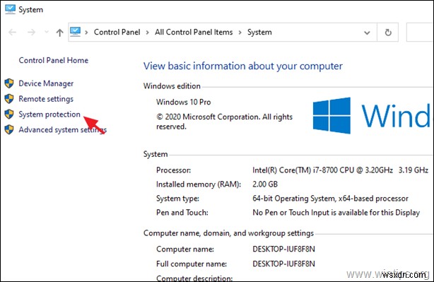Go up one level with up arrow

click(59, 33)
